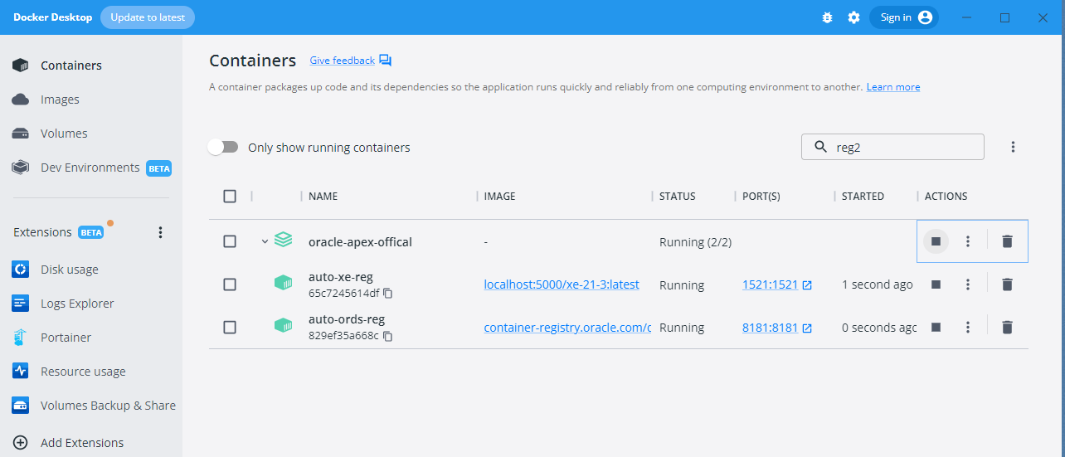1065x457 pixels.
Task: Click Volumes Backup & Share icon
Action: pyautogui.click(x=21, y=406)
